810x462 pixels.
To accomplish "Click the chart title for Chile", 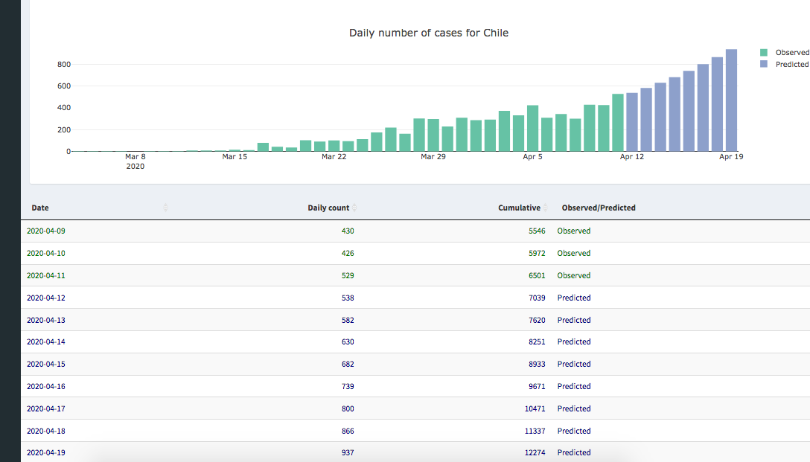I will tap(429, 33).
